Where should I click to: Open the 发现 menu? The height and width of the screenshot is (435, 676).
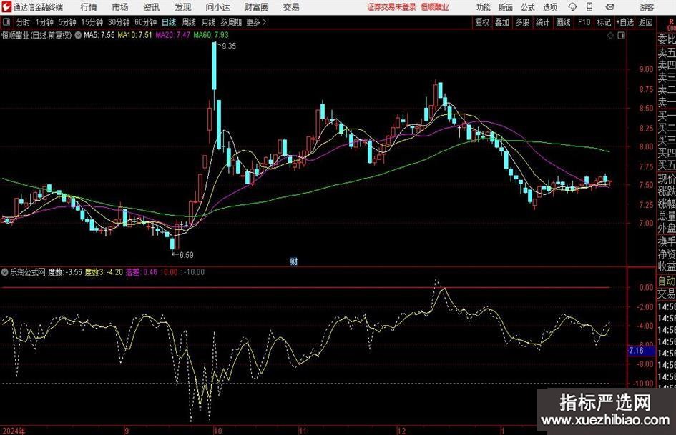183,7
